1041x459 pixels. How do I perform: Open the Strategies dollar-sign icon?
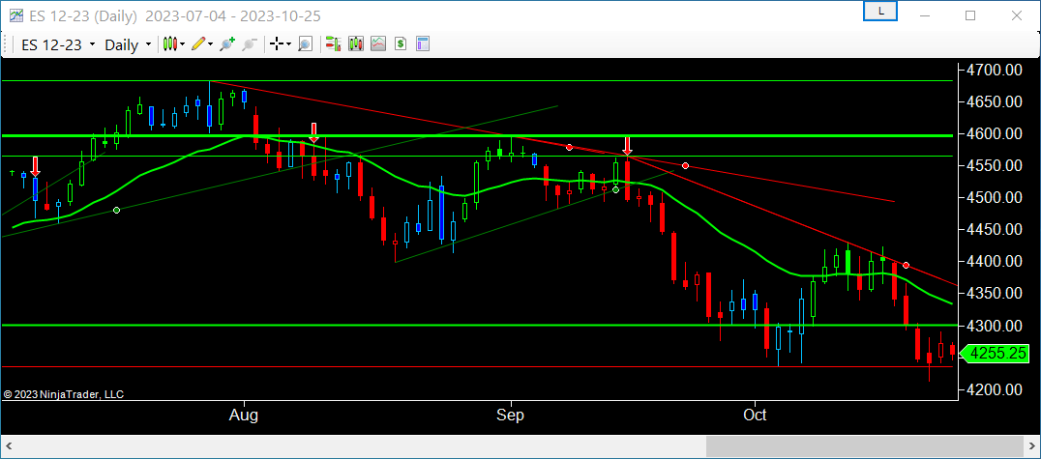tap(401, 44)
